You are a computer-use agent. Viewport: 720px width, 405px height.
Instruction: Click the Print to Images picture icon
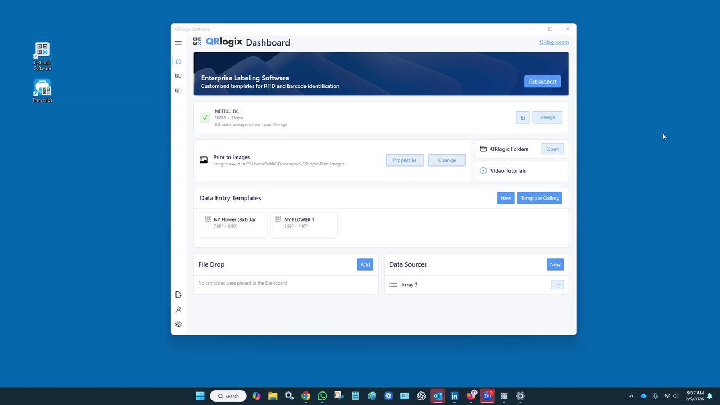tap(204, 160)
